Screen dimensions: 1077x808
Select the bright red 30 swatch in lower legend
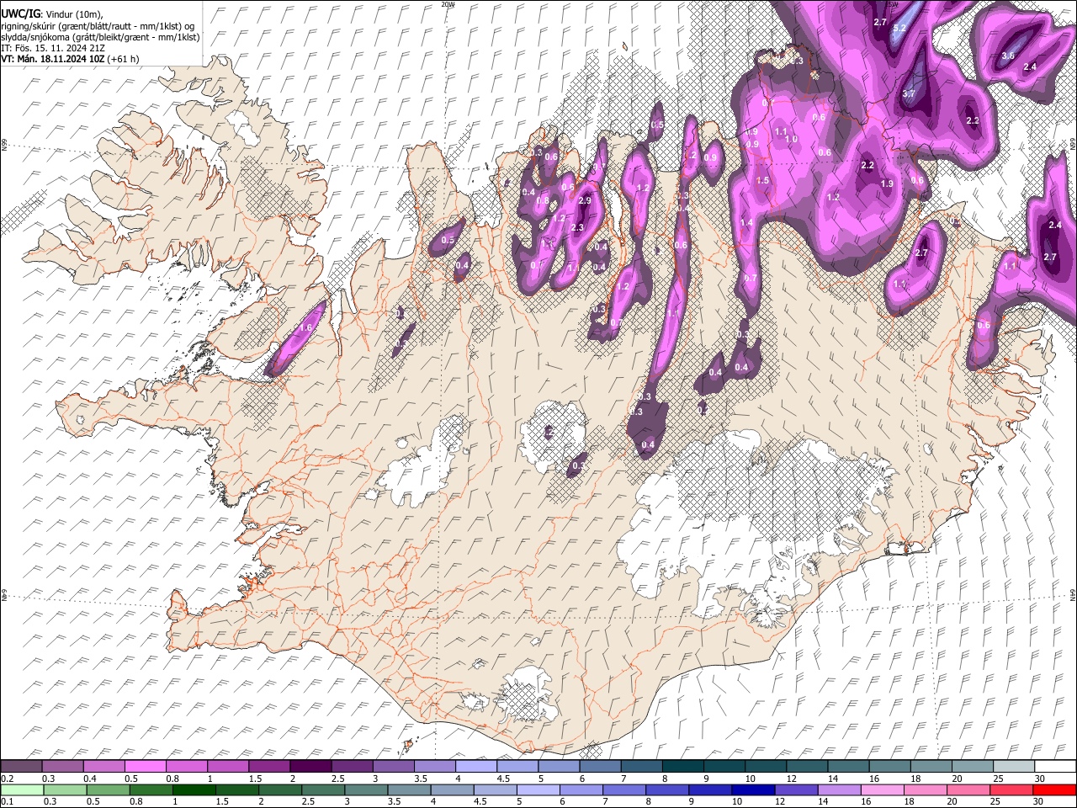[1054, 789]
